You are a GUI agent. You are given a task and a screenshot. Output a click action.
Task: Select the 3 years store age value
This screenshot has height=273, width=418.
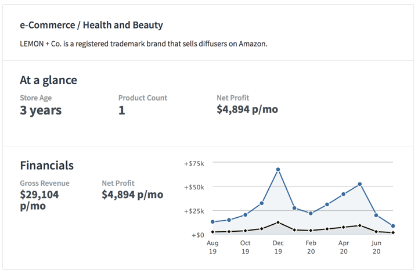click(41, 110)
